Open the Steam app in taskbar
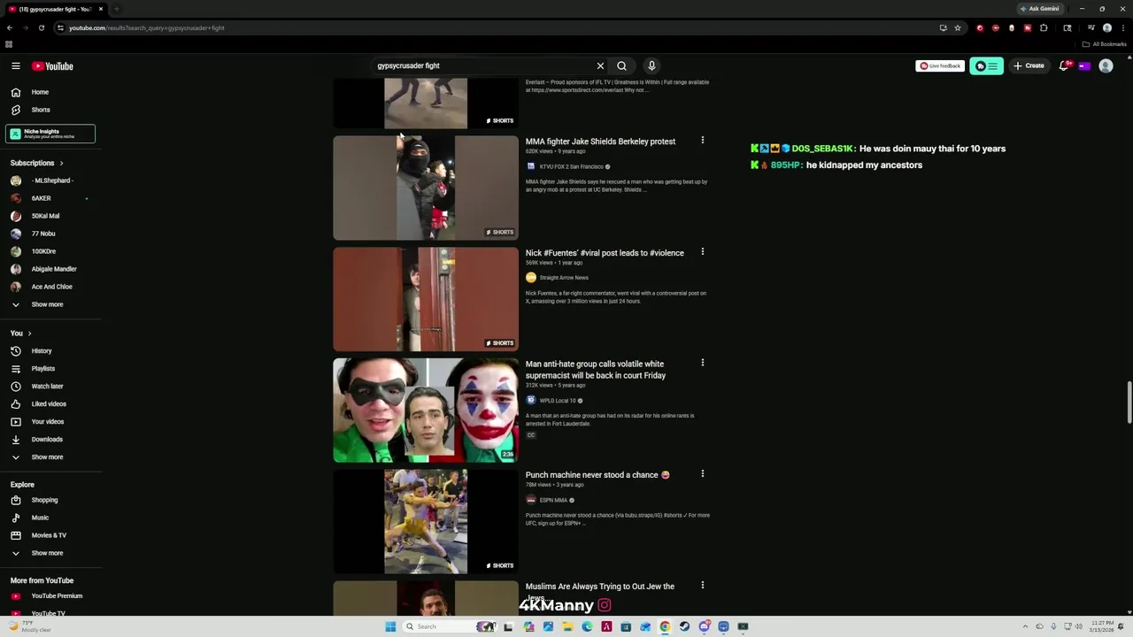This screenshot has height=637, width=1133. pos(684,626)
